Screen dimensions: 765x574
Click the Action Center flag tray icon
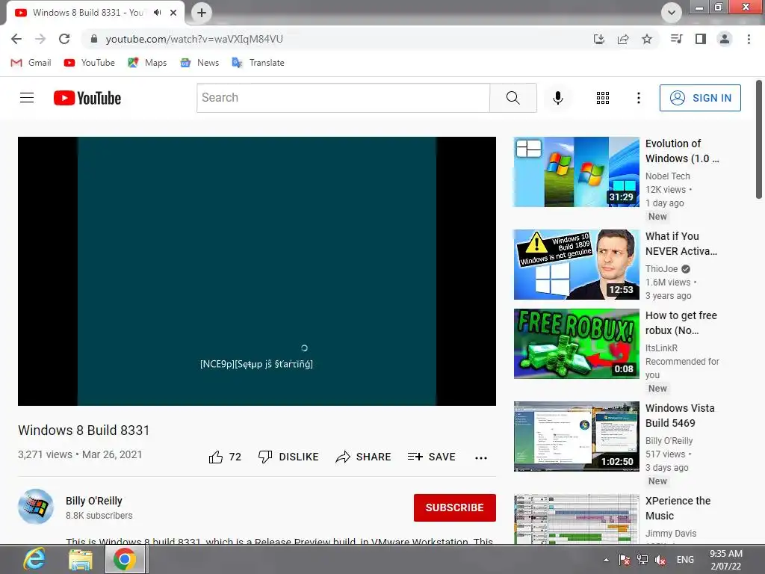coord(624,560)
